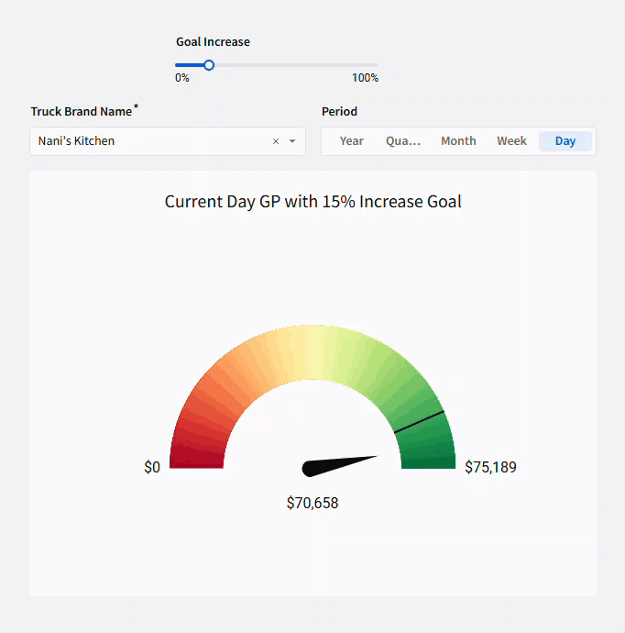Select the Year period option
Image resolution: width=625 pixels, height=633 pixels.
coord(351,141)
